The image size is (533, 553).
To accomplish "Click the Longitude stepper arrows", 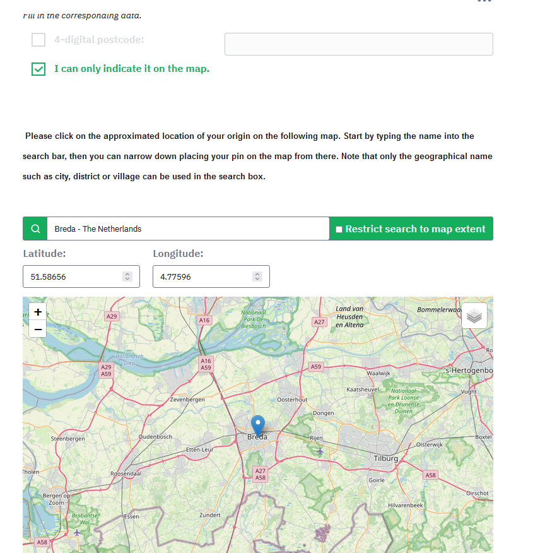I will coord(257,276).
